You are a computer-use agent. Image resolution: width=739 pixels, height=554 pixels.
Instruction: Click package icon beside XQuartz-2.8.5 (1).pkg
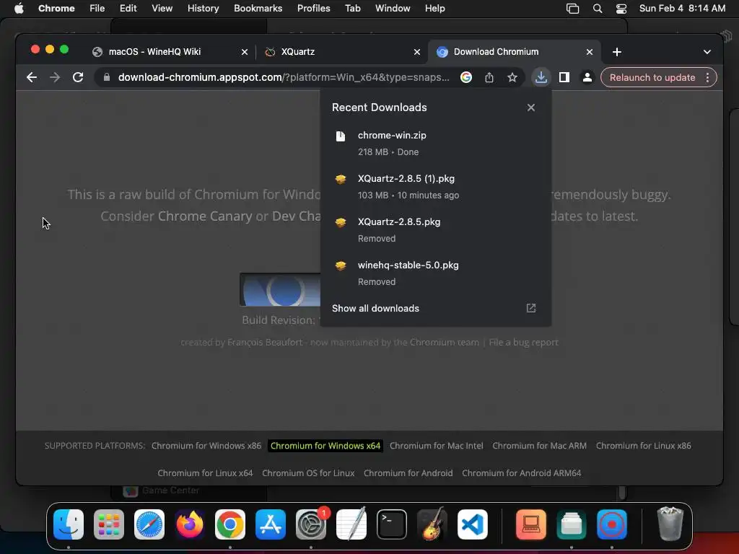[x=341, y=179]
